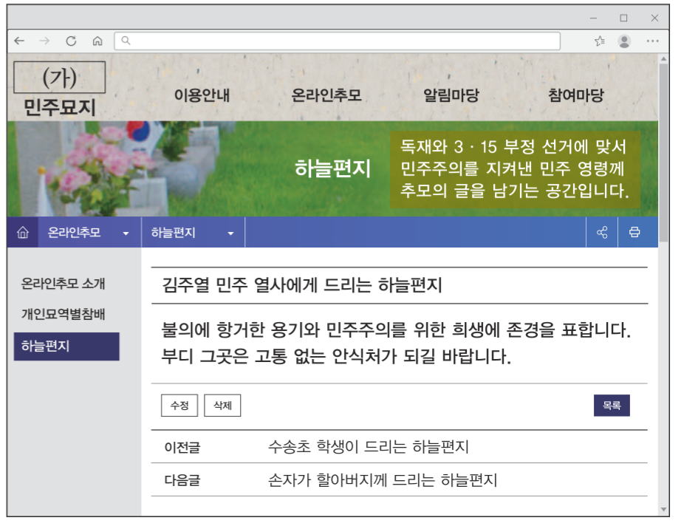Share the page using the share icon
This screenshot has height=523, width=681.
point(602,233)
